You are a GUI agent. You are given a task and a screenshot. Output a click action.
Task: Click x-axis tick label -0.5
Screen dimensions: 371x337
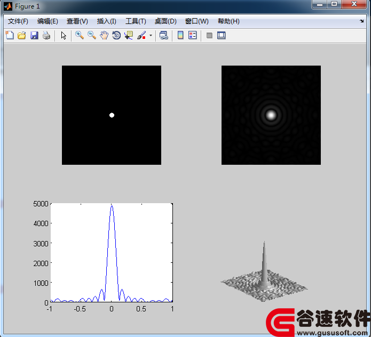[x=80, y=309]
